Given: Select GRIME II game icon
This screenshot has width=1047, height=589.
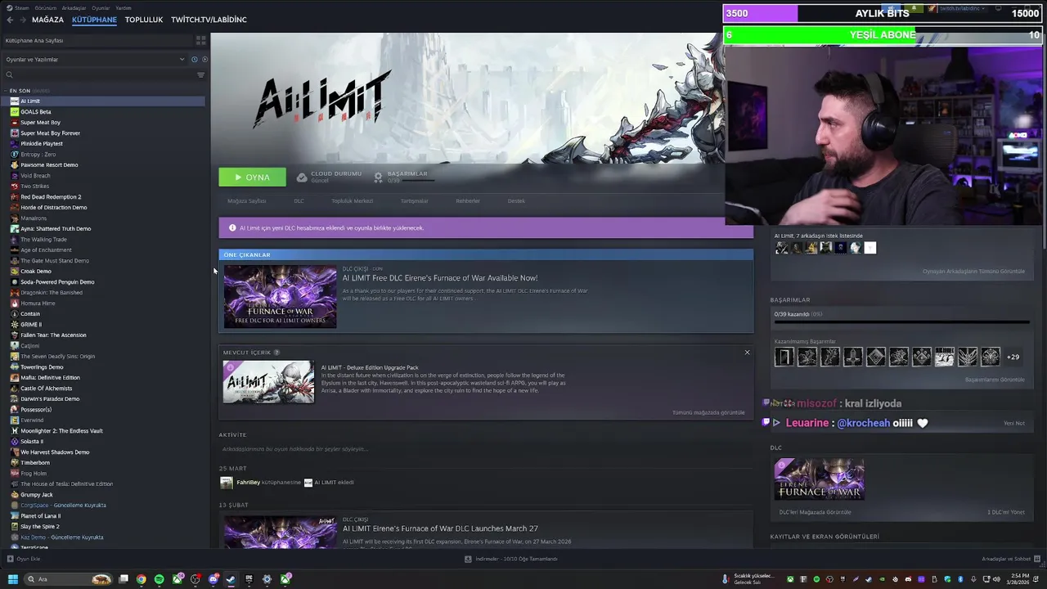Looking at the screenshot, I should 15,324.
